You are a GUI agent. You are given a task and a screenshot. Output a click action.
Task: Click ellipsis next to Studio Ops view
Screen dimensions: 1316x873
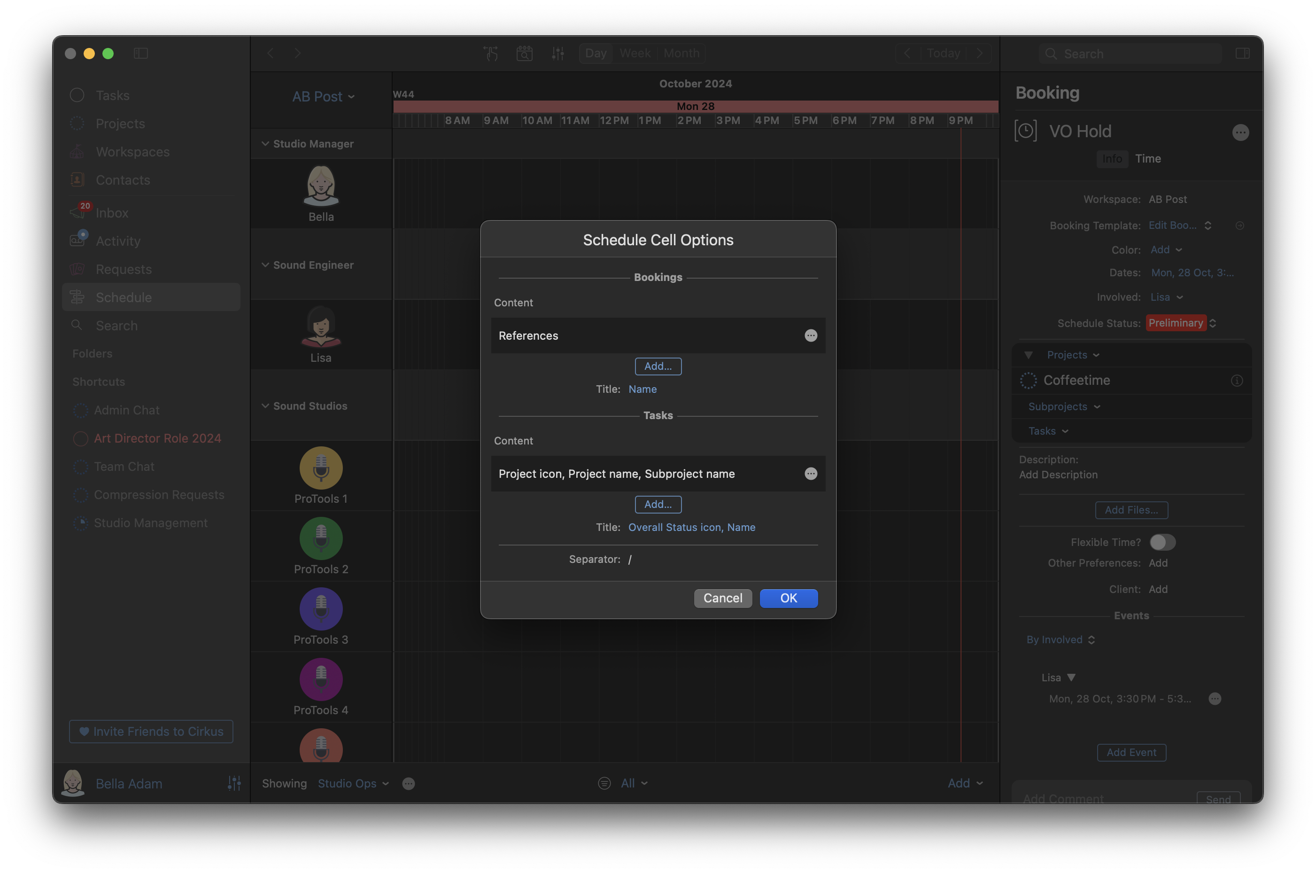[409, 783]
